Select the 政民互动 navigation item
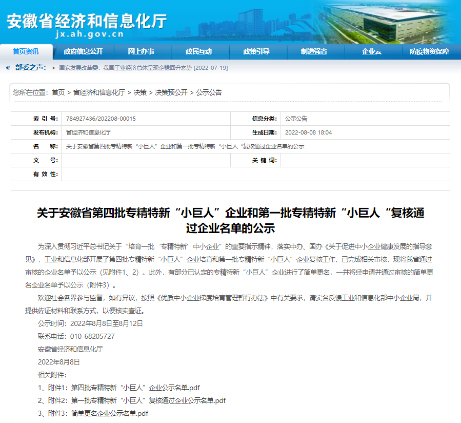 point(198,51)
